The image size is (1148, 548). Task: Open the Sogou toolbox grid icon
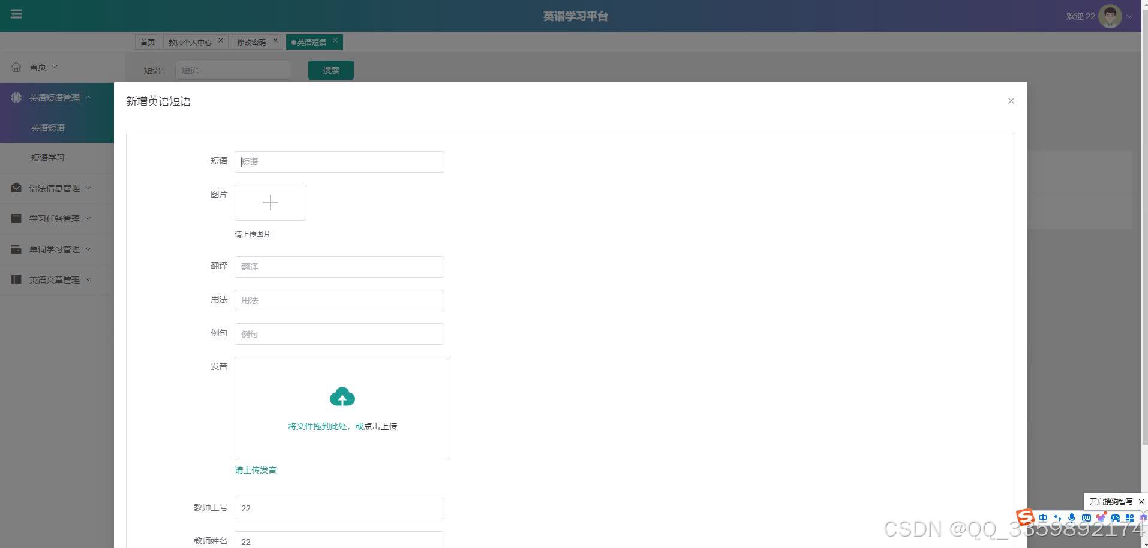[1129, 518]
